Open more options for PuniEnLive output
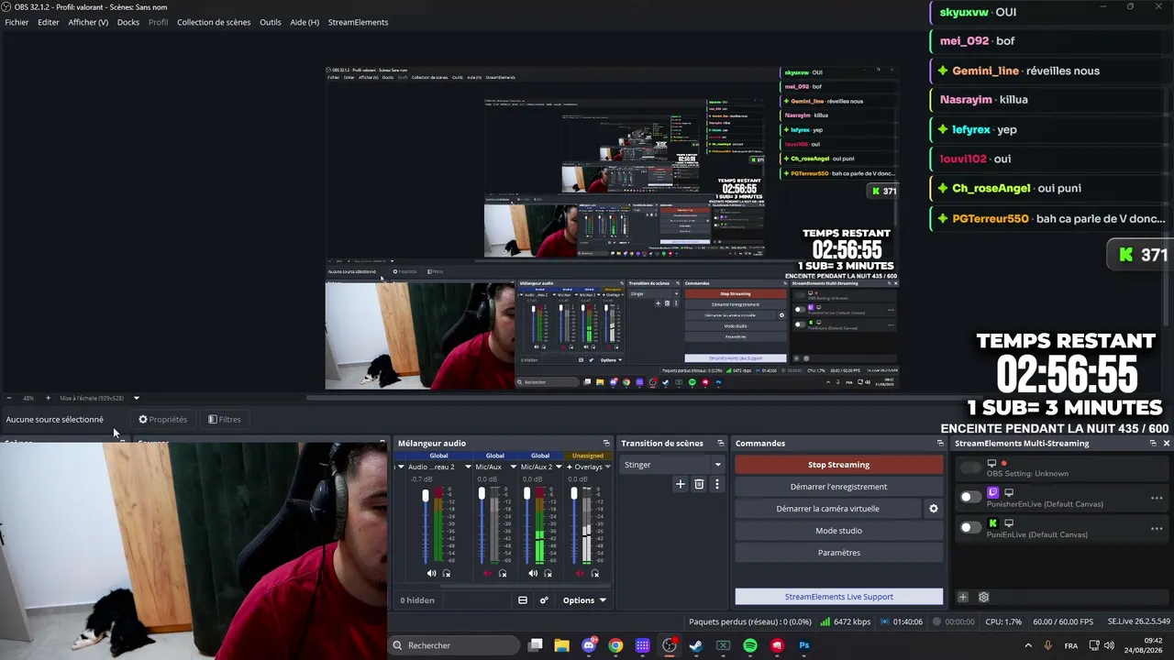Image resolution: width=1174 pixels, height=660 pixels. (1157, 529)
